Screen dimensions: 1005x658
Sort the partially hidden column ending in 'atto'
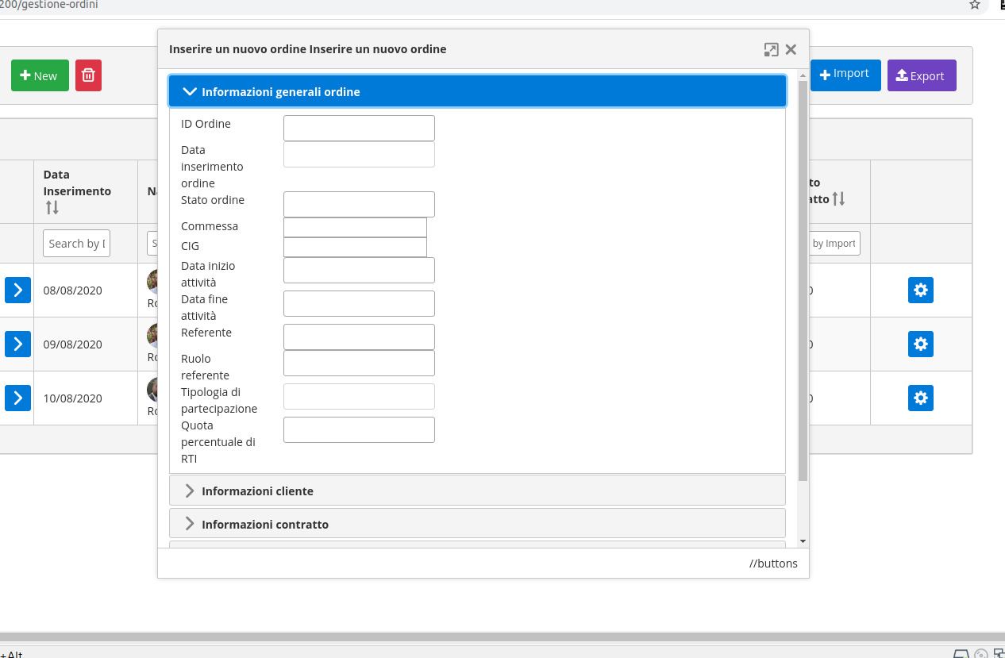tap(838, 198)
